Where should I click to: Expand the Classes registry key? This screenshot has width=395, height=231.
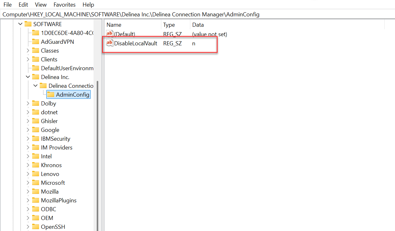click(28, 50)
